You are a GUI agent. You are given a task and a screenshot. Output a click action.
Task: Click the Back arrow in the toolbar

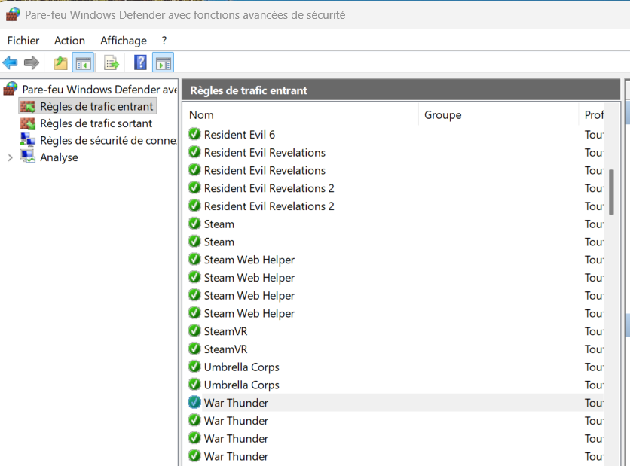point(11,63)
